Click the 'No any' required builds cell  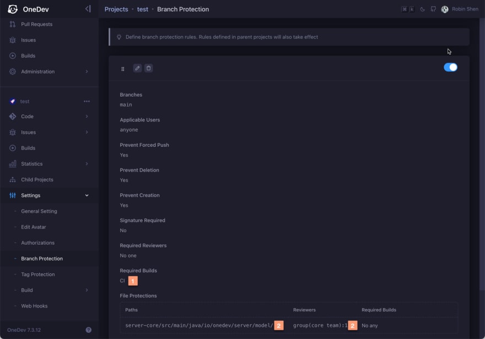370,326
